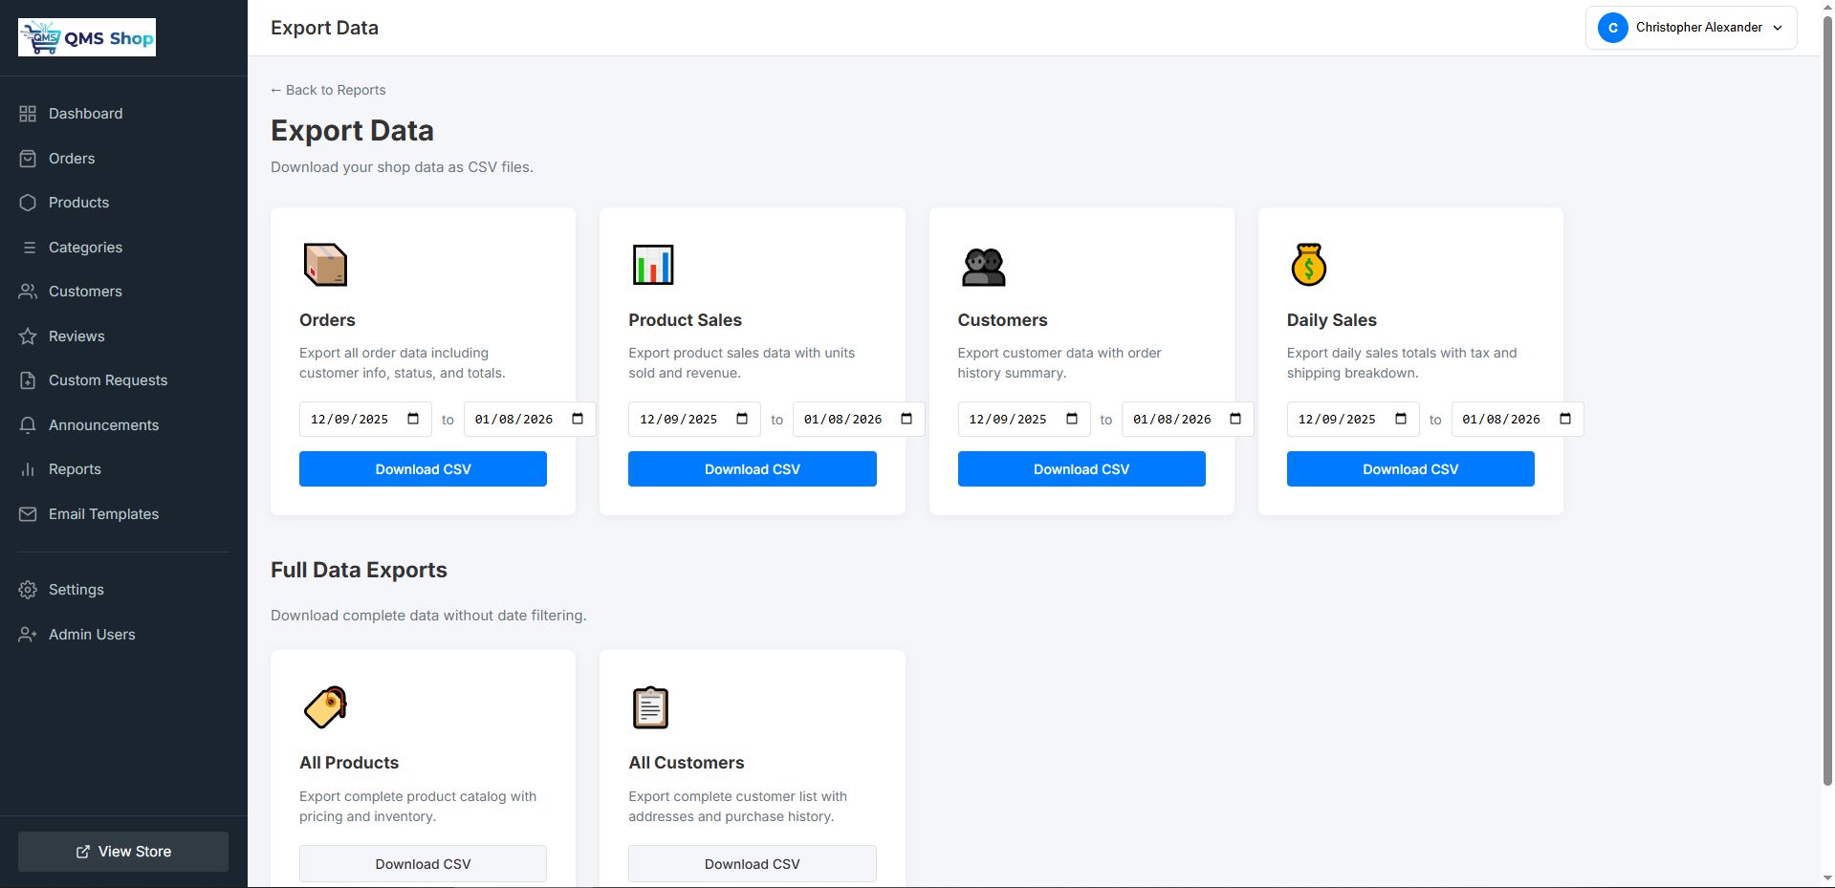Screen dimensions: 1835x888
Task: Click the QMS Shop logo
Action: click(x=86, y=37)
